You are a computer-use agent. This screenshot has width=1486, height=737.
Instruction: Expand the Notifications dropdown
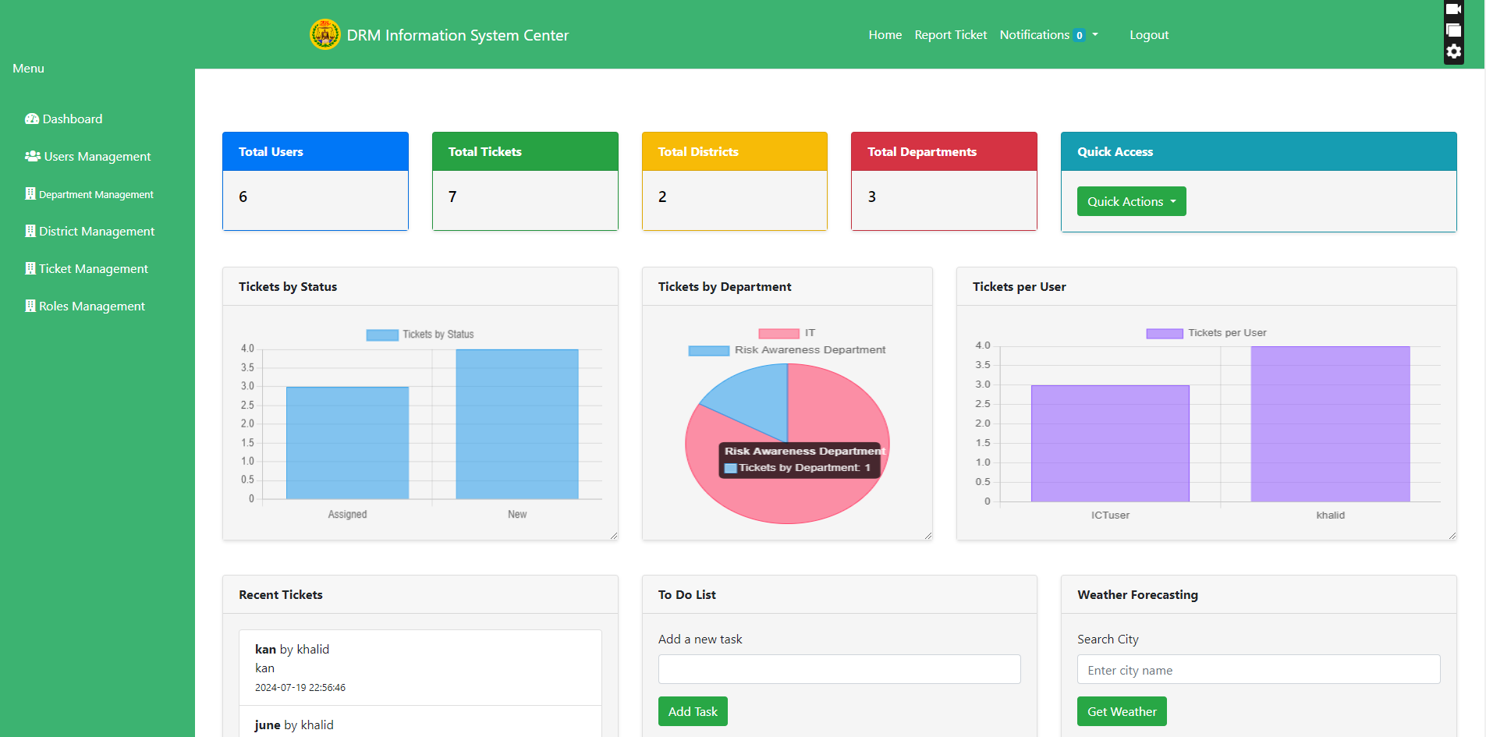1048,35
